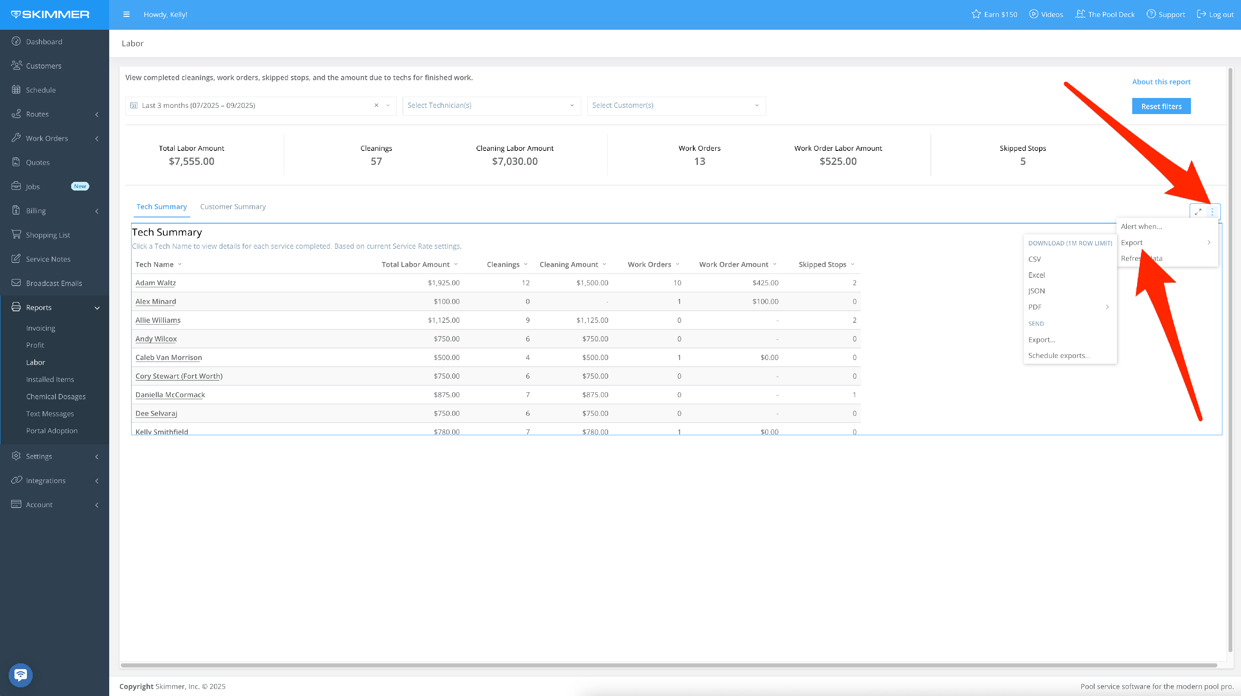This screenshot has height=696, width=1241.
Task: Switch to the Customer Summary tab
Action: tap(232, 207)
